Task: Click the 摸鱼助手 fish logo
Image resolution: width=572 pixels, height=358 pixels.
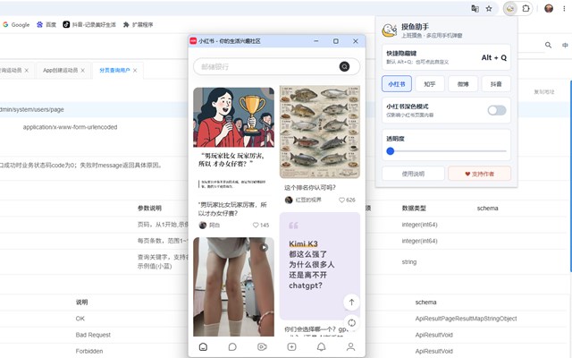Action: pyautogui.click(x=390, y=30)
